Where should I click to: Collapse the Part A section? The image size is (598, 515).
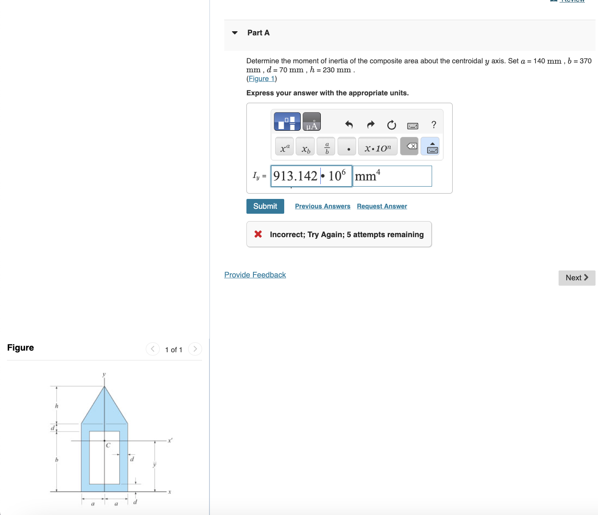click(x=235, y=32)
